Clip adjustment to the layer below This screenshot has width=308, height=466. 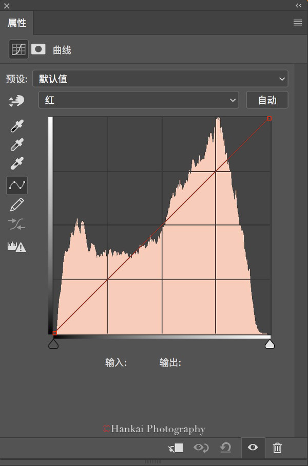point(176,448)
